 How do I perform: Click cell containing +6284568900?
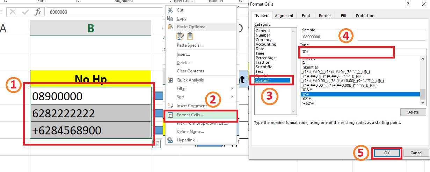91,130
